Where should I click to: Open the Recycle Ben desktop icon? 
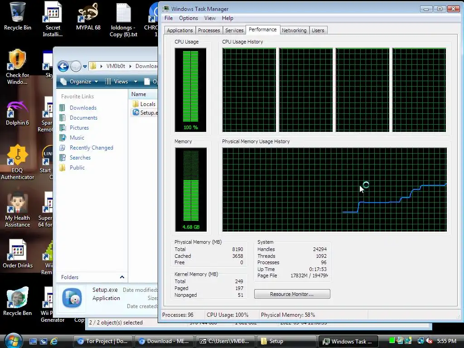[18, 301]
